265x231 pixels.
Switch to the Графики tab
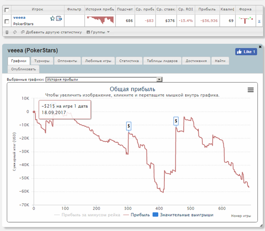tap(19, 61)
